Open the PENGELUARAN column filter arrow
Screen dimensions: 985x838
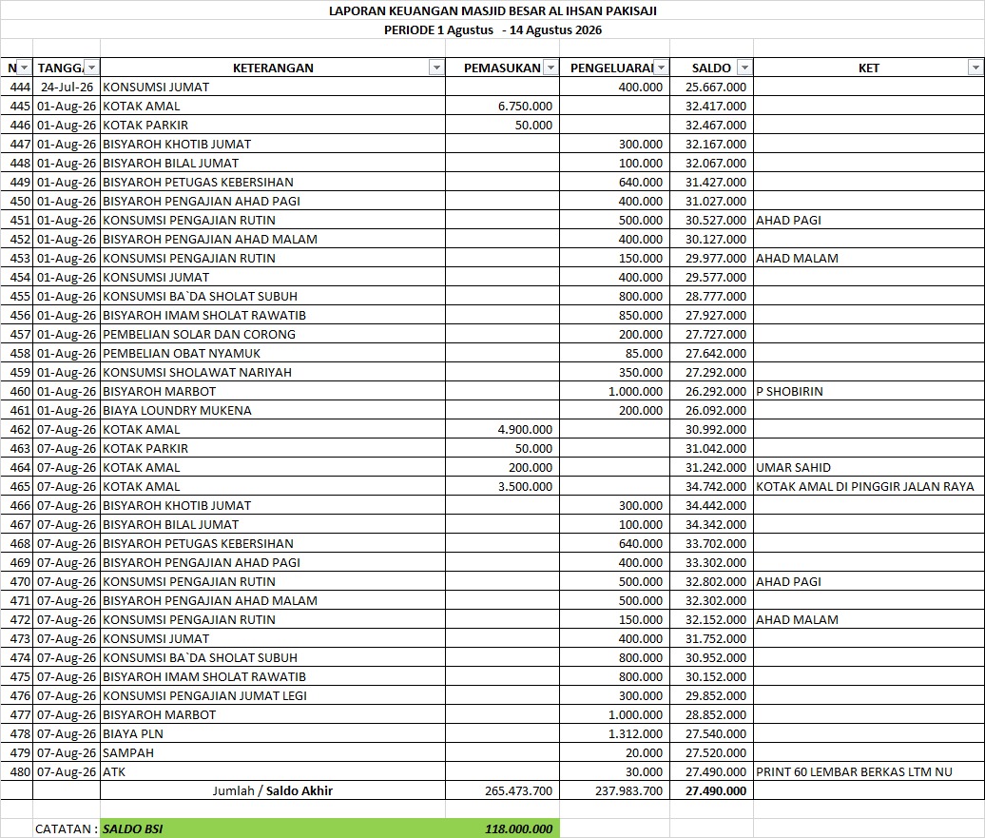click(x=661, y=68)
